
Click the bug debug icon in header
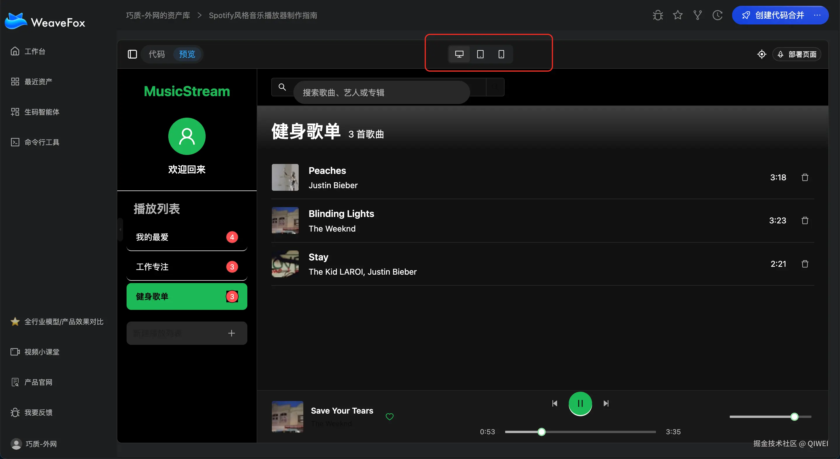coord(658,15)
